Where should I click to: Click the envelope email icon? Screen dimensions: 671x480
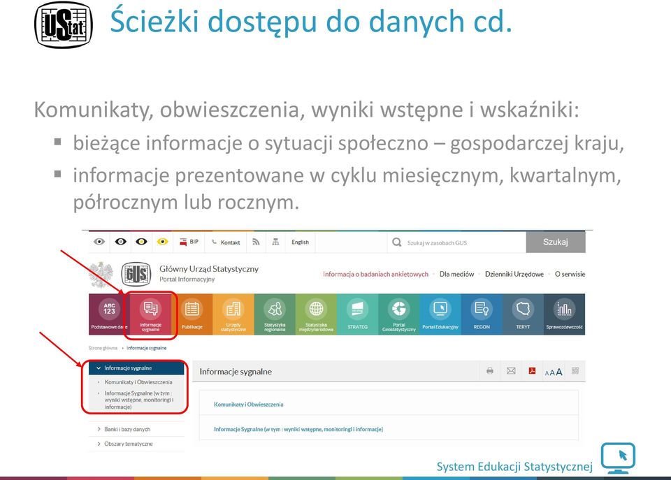coord(511,371)
